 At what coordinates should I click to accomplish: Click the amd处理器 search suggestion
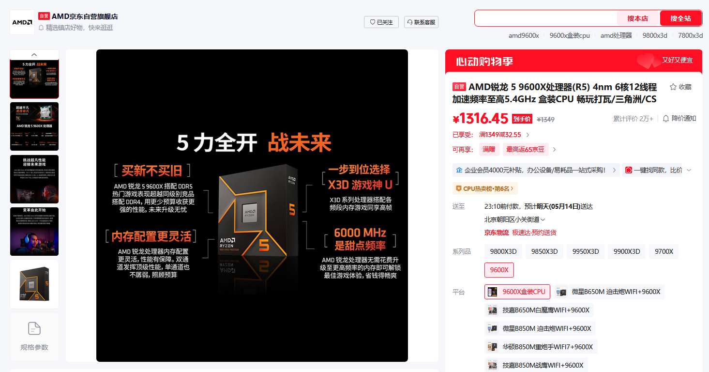(x=616, y=35)
